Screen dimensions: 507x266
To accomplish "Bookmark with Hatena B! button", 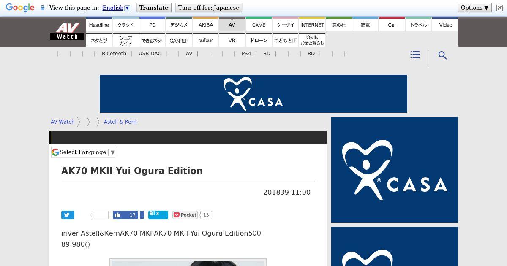I will click(158, 215).
